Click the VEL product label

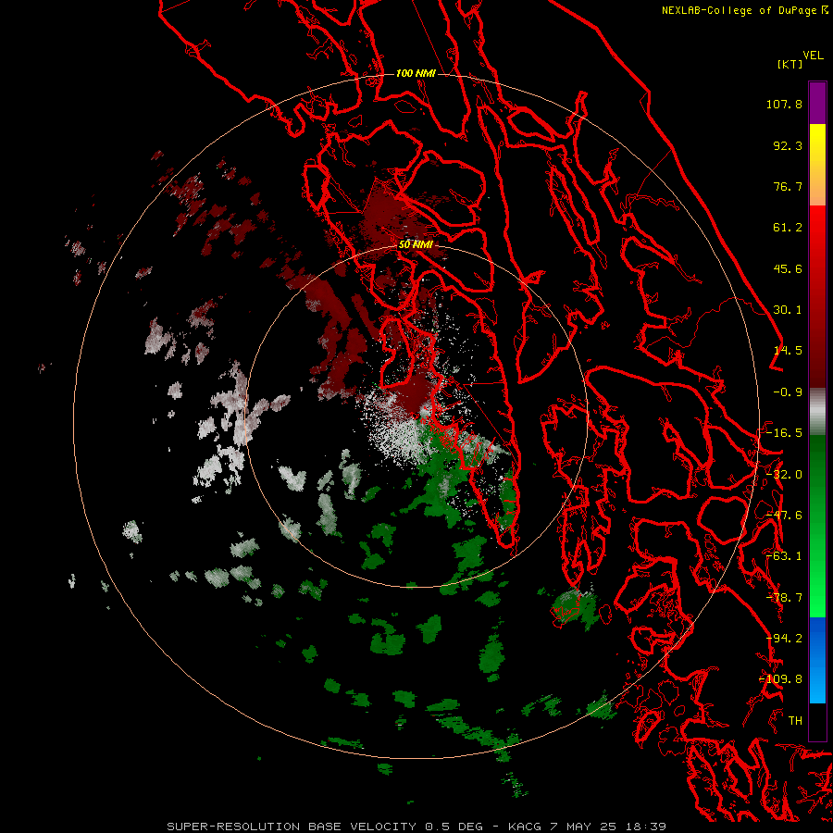tap(813, 56)
